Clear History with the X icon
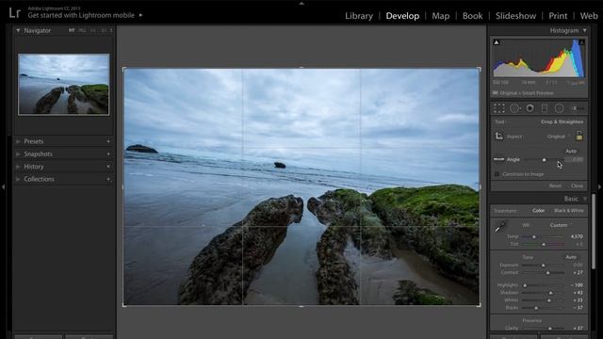Screen dimensions: 603x339 (108, 167)
